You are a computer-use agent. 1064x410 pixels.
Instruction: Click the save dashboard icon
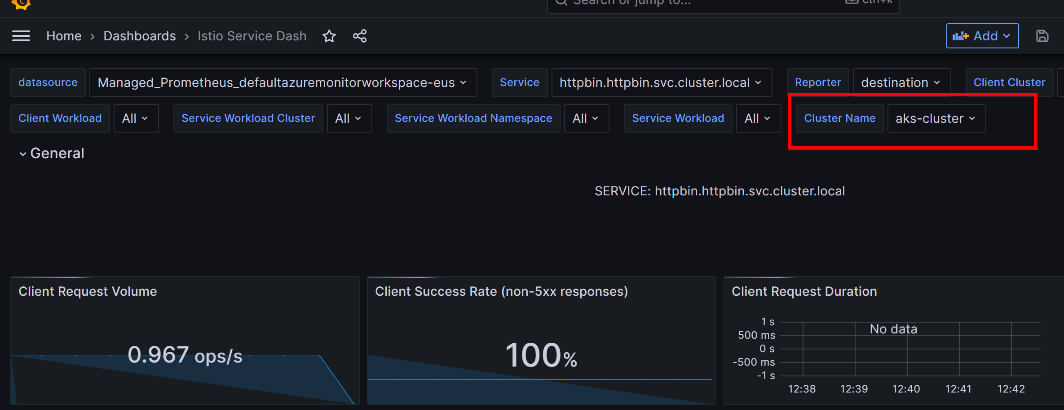coord(1042,36)
